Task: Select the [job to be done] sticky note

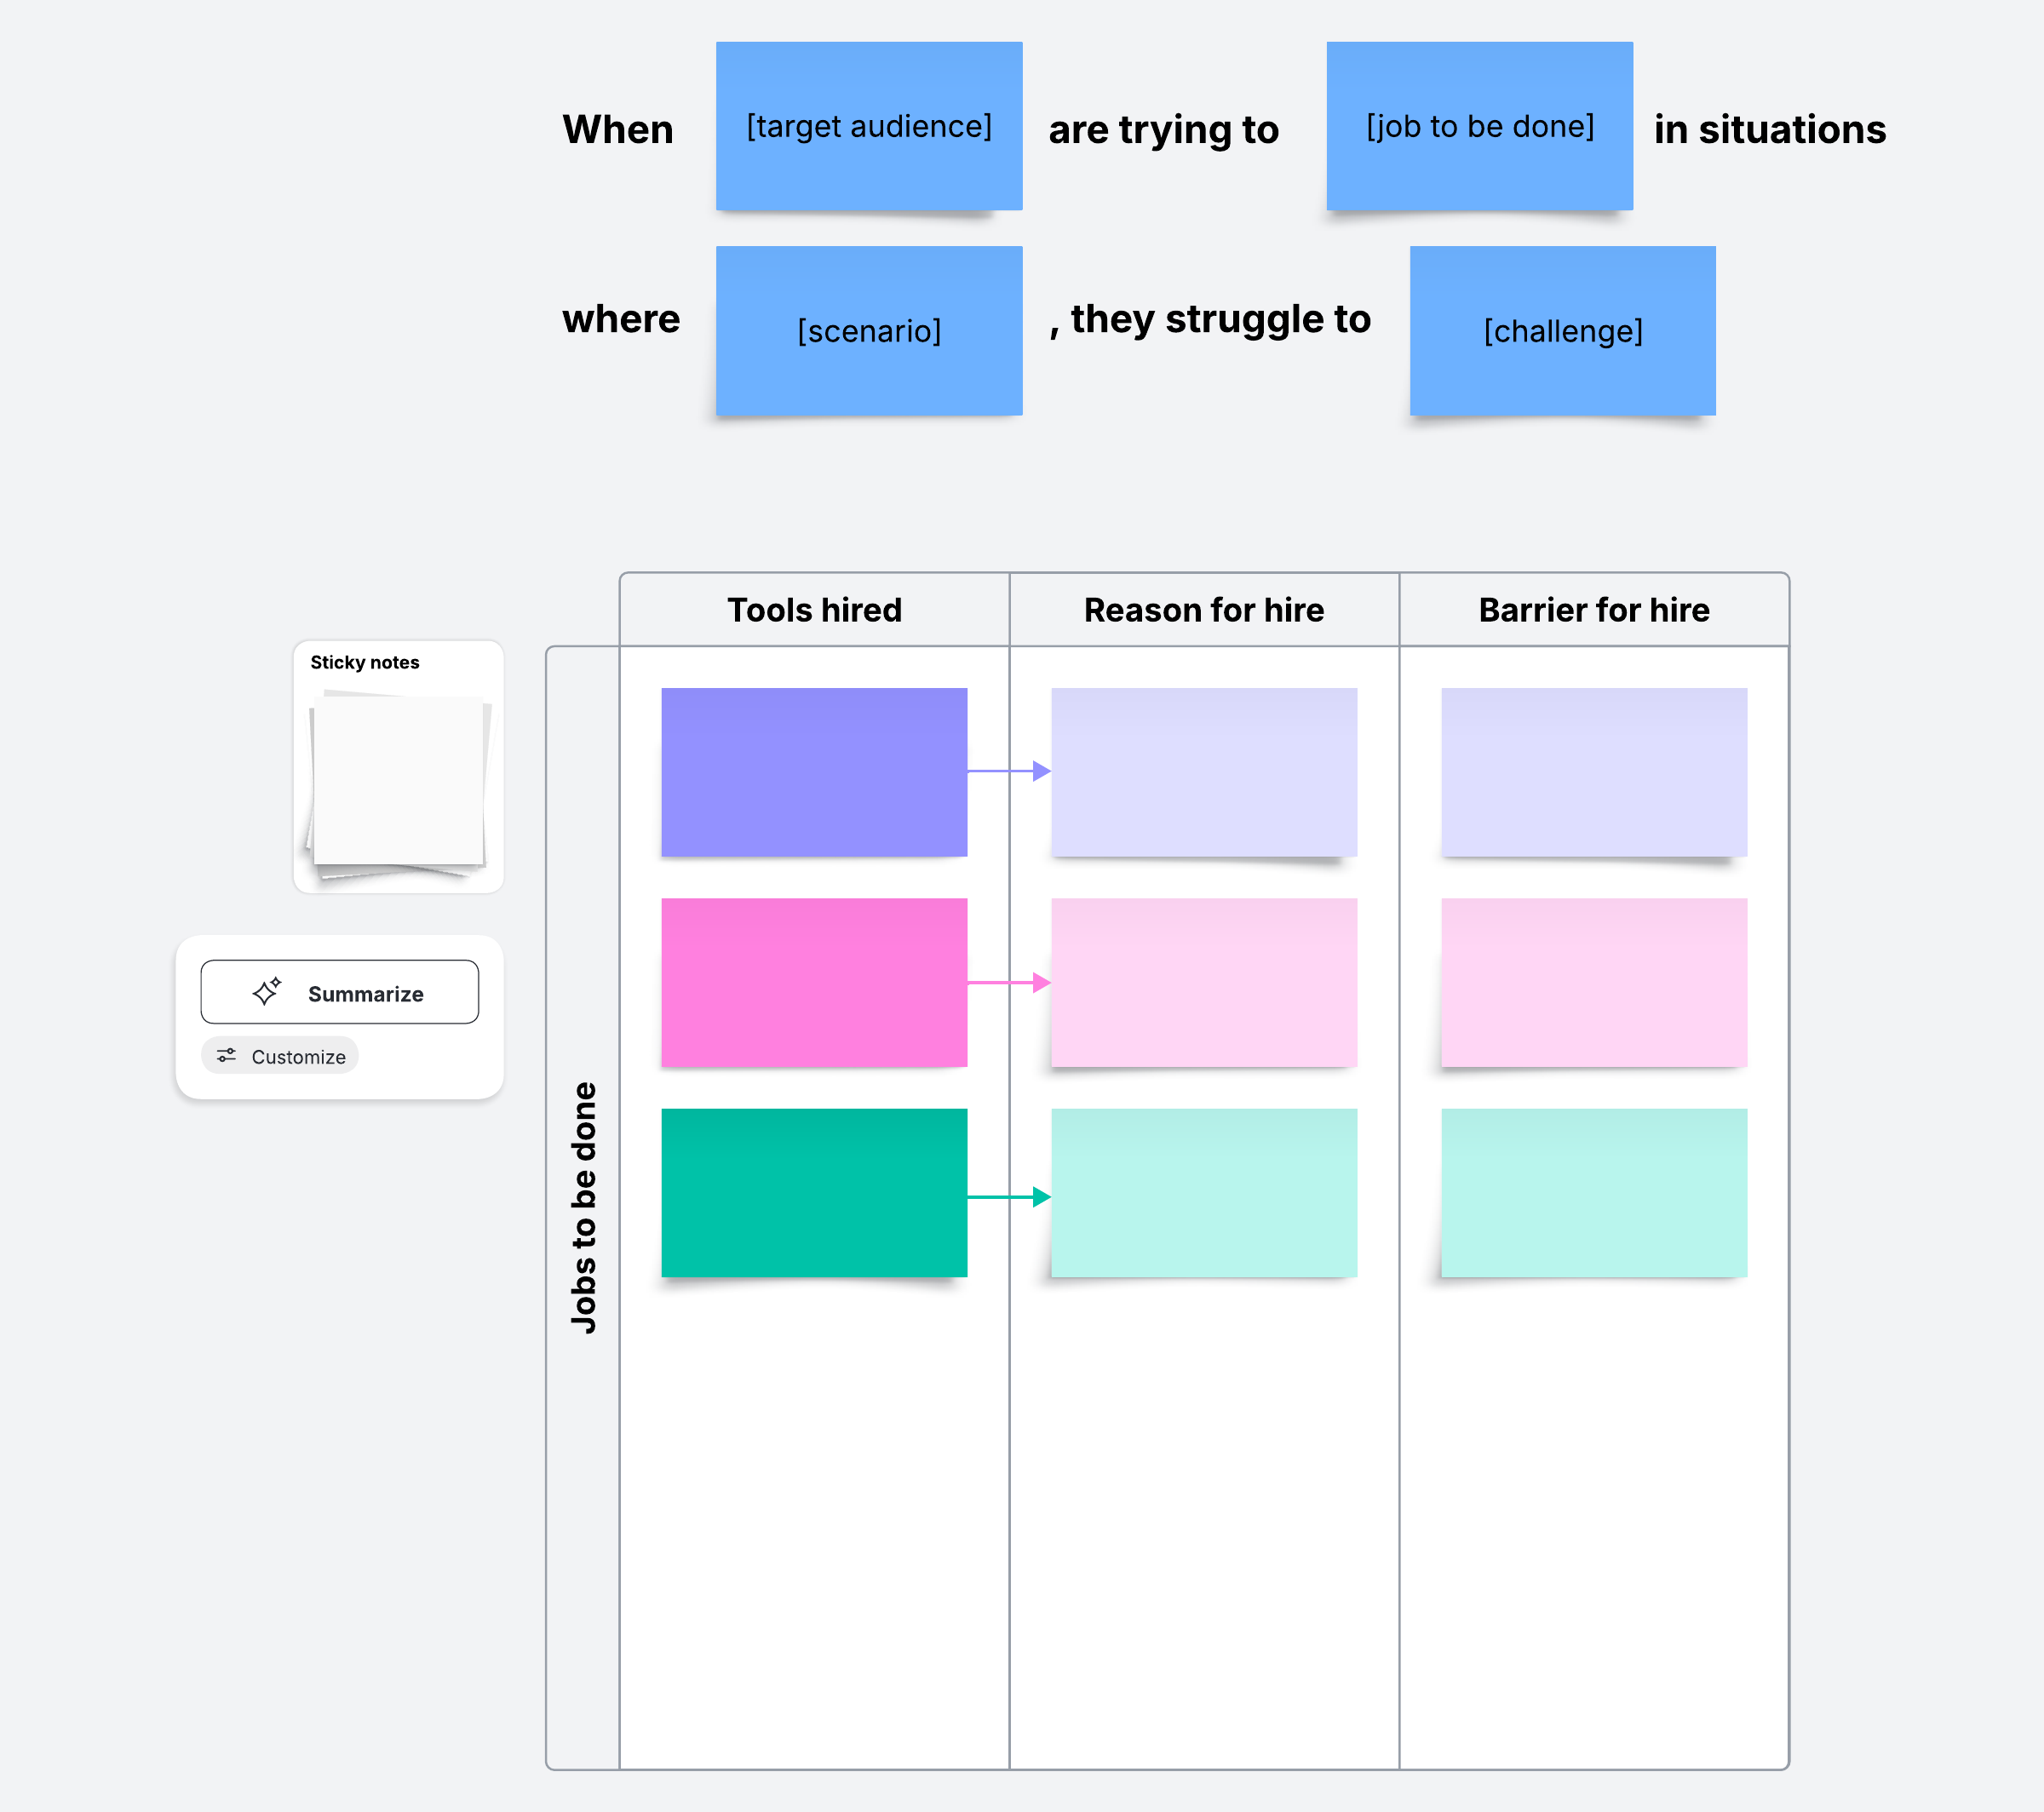Action: pyautogui.click(x=1479, y=126)
